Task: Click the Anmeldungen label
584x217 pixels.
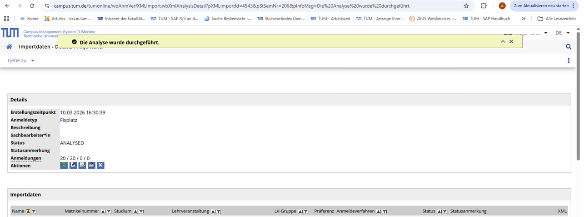Action: (x=26, y=158)
